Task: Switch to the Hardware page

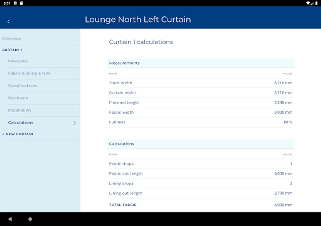Action: tap(18, 98)
